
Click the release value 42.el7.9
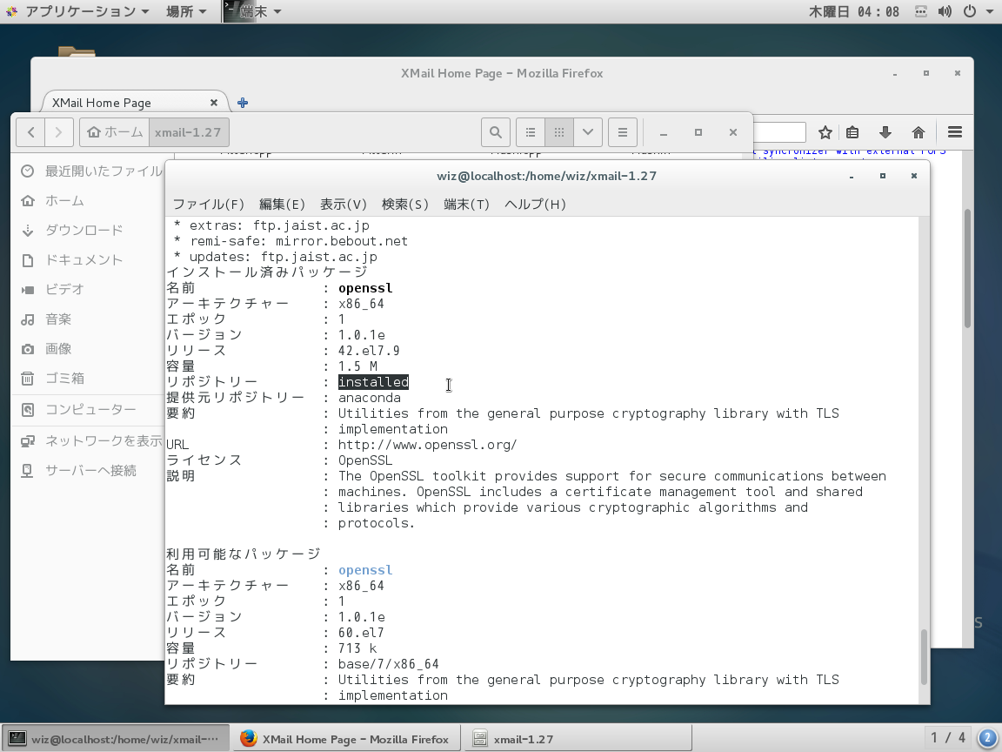370,351
